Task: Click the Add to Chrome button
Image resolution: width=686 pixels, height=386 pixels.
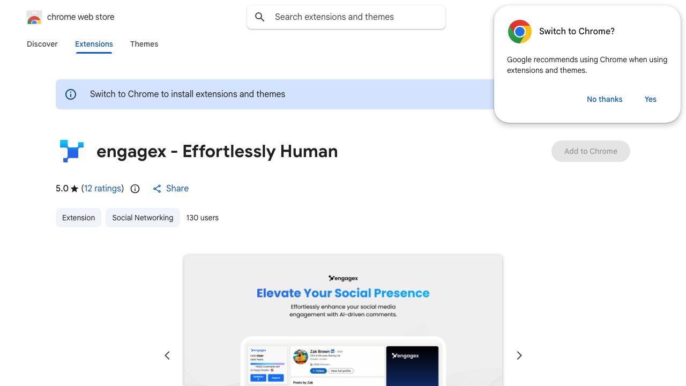Action: click(x=591, y=151)
